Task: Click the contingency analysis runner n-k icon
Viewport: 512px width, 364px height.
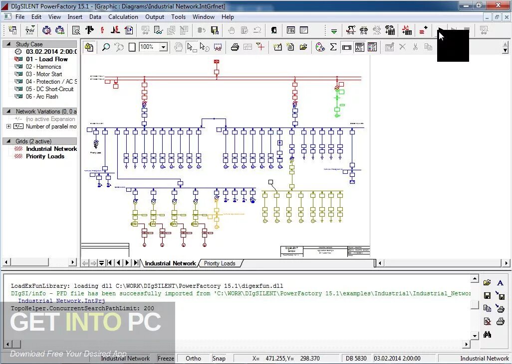Action: 351,30
